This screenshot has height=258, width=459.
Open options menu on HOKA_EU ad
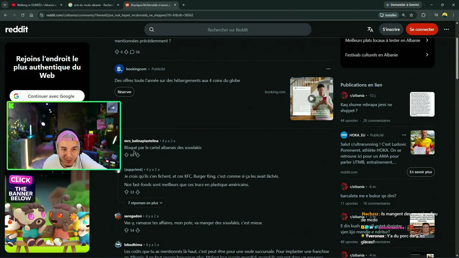coord(404,135)
